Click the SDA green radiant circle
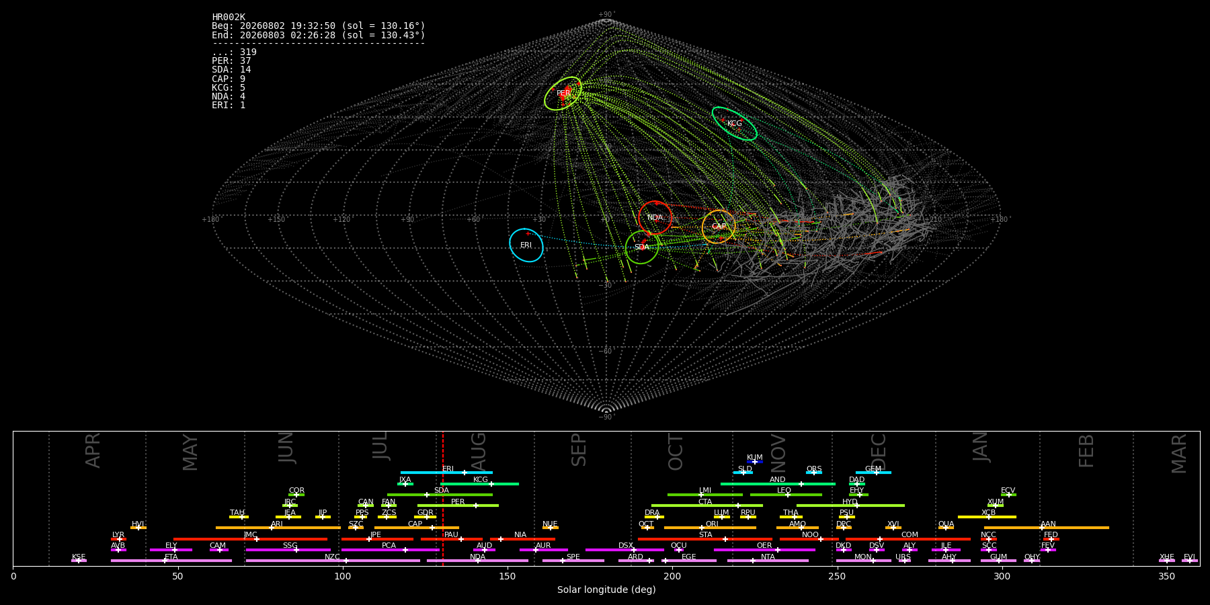 coord(642,247)
